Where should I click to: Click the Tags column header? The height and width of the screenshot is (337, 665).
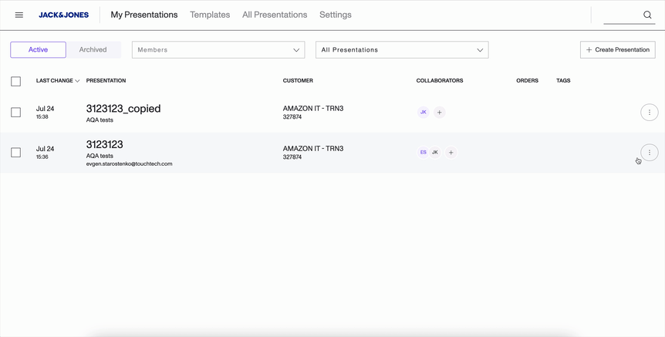tap(563, 80)
